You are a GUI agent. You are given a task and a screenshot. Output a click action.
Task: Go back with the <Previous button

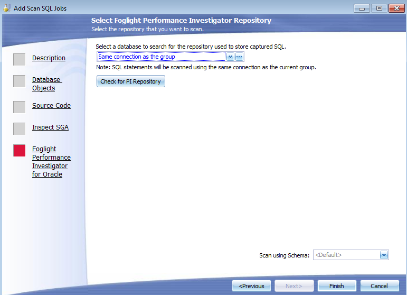pyautogui.click(x=251, y=286)
